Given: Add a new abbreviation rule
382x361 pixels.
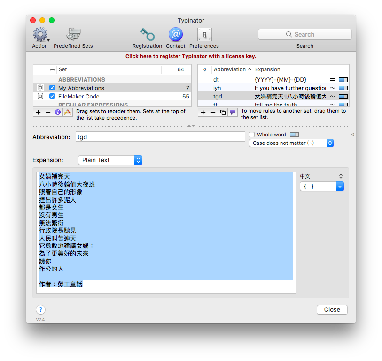Looking at the screenshot, I should (x=203, y=113).
